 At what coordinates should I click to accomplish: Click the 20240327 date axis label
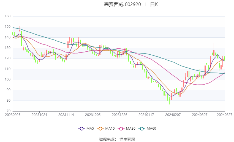pyautogui.click(x=225, y=115)
